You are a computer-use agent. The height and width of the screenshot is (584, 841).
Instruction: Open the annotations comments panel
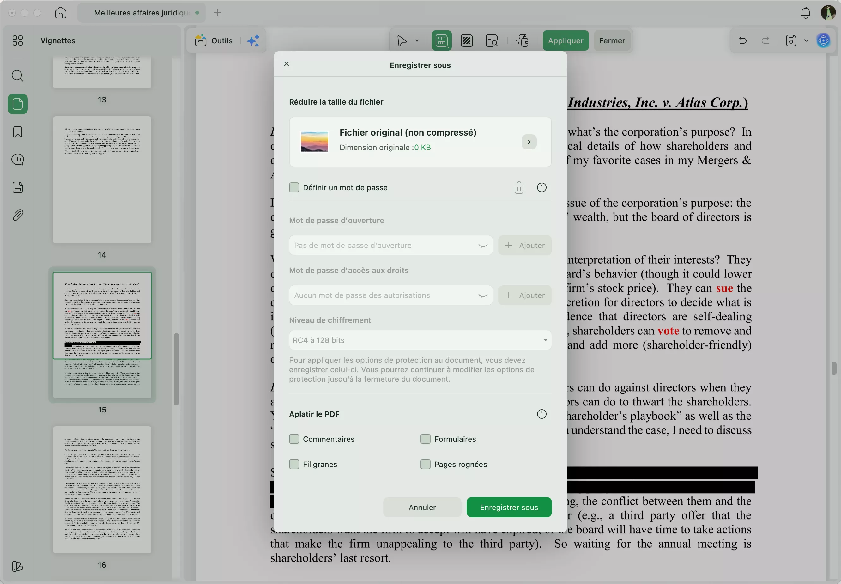(x=17, y=159)
